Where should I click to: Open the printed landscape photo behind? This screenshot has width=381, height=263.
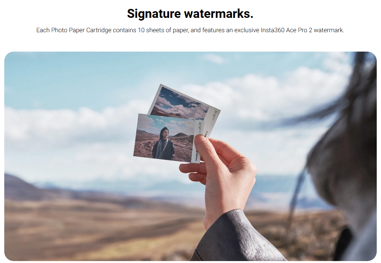185,104
